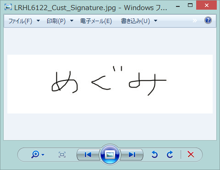Show more toolbar commands via double chevron
220x170 pixels.
click(x=195, y=21)
